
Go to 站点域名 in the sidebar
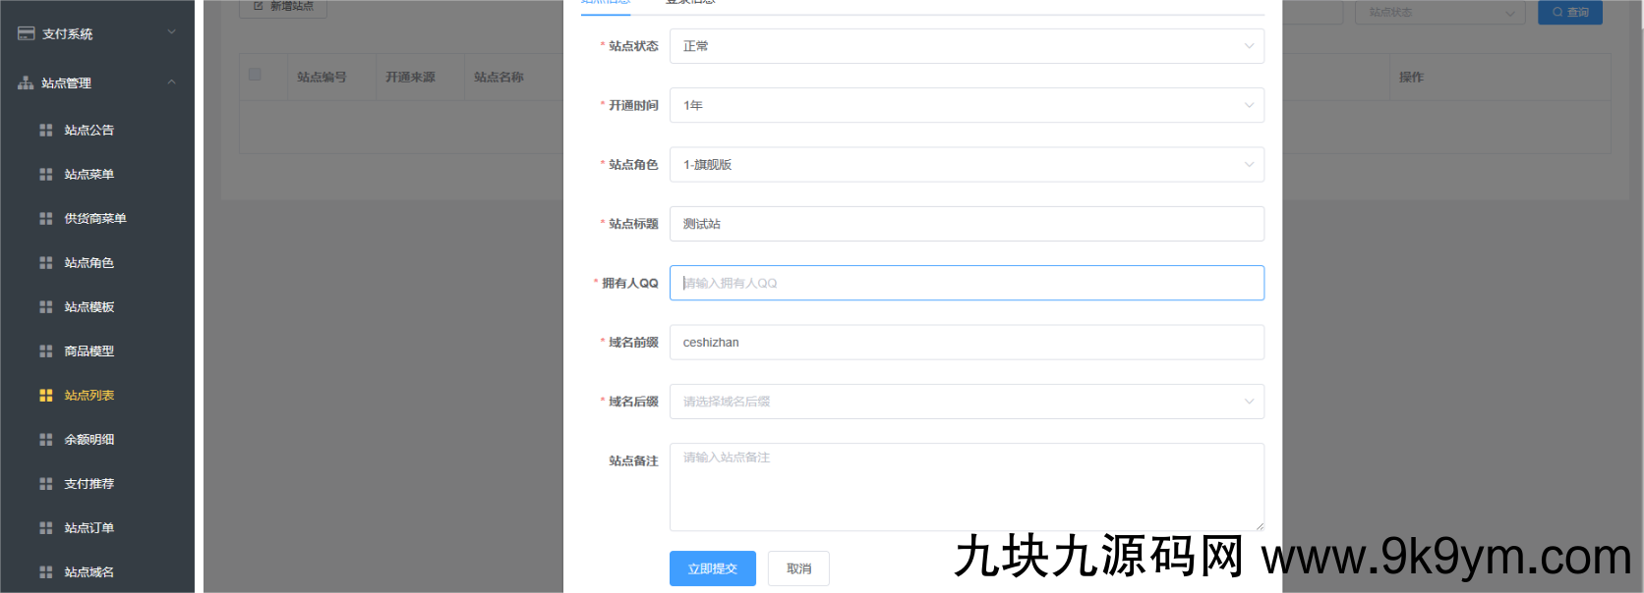tap(89, 571)
